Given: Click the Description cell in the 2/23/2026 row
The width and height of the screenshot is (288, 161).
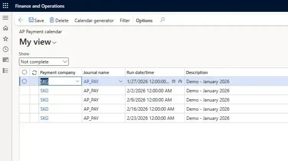Looking at the screenshot, I should [236, 118].
